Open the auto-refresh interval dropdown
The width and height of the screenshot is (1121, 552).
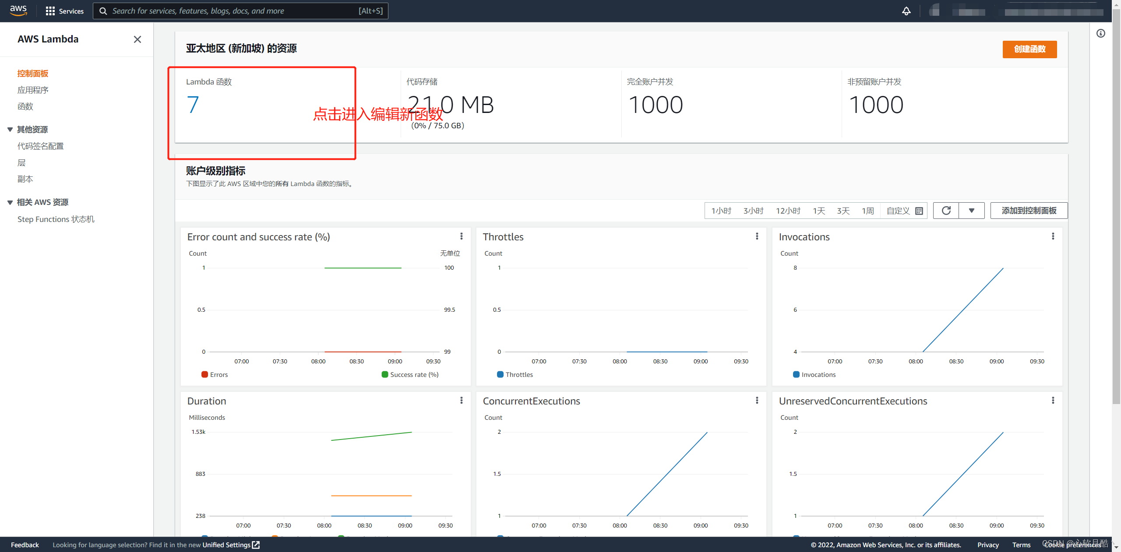pyautogui.click(x=972, y=211)
